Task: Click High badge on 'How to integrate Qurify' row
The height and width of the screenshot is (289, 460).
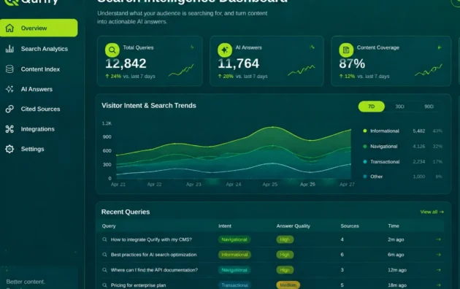Action: (285, 239)
